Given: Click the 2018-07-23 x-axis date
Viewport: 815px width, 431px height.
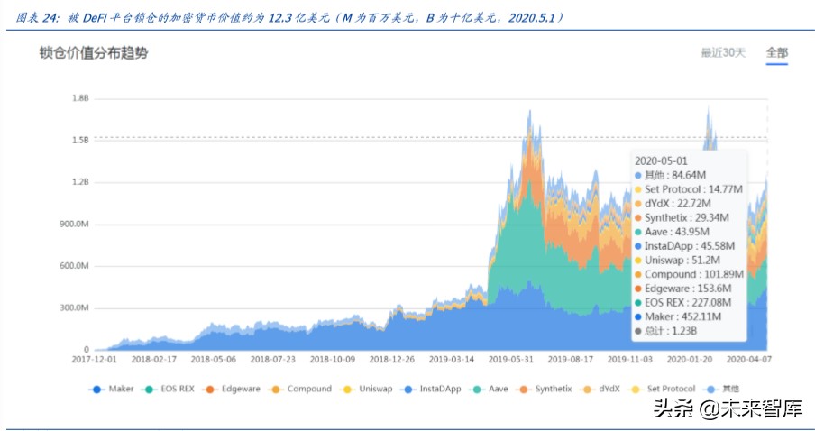Looking at the screenshot, I should pos(273,359).
